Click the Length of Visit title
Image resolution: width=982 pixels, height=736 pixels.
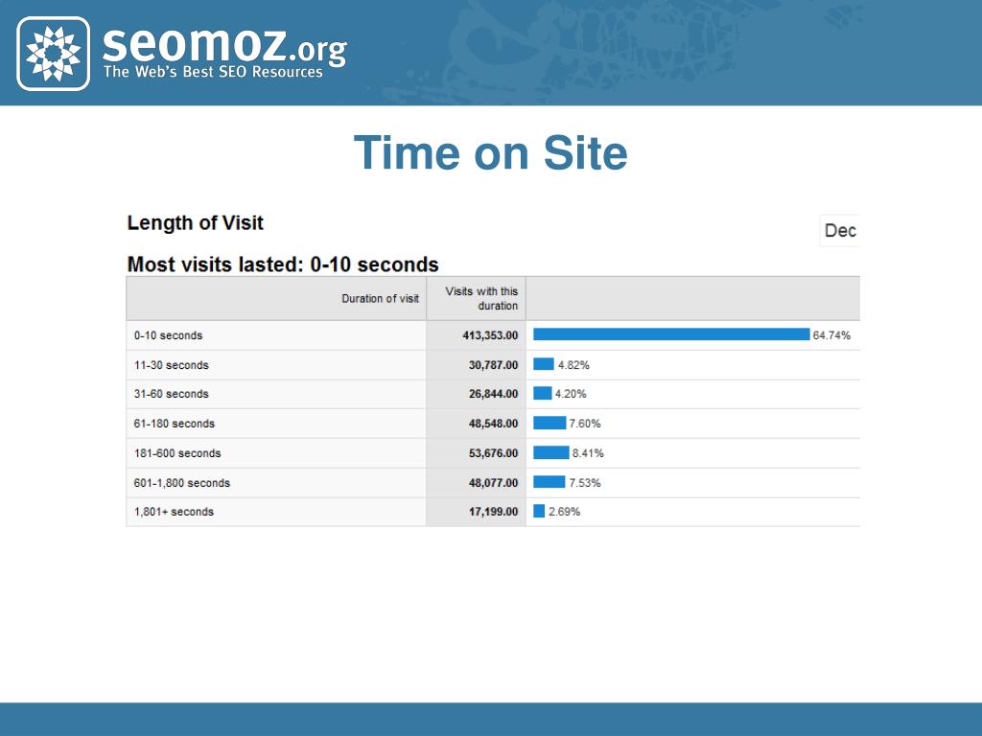point(195,222)
